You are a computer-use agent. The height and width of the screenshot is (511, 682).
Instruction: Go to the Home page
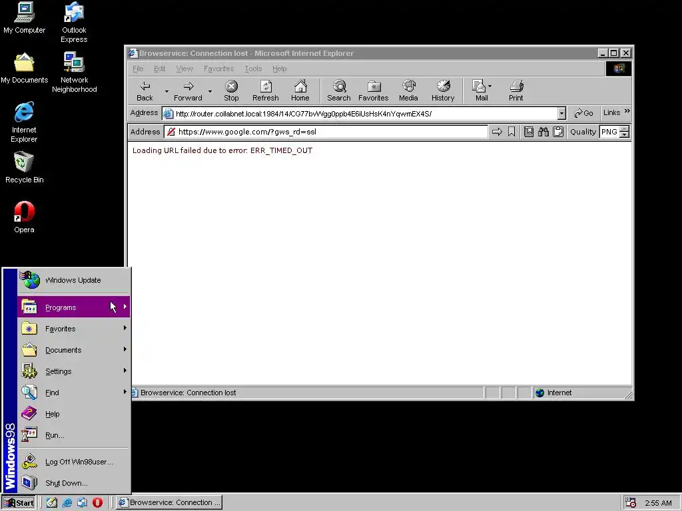pyautogui.click(x=300, y=90)
